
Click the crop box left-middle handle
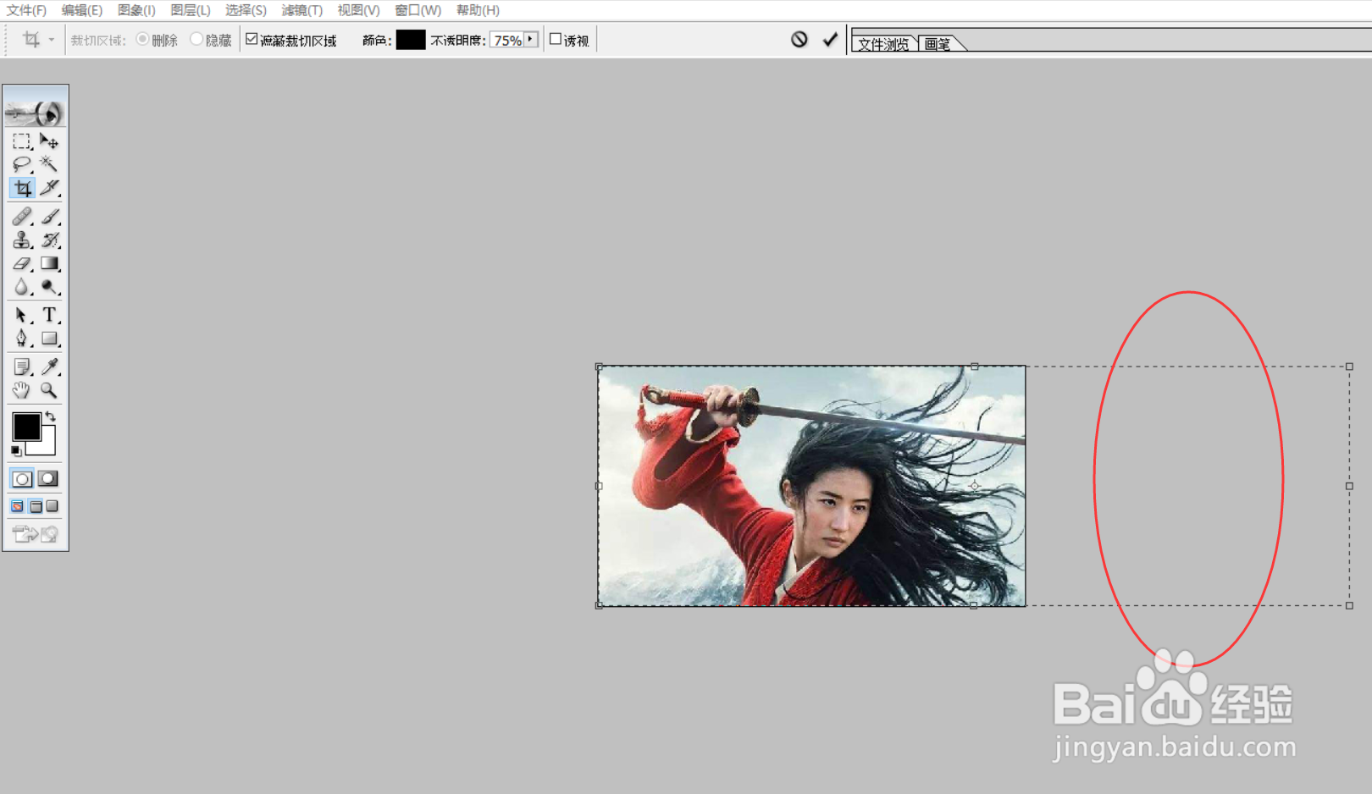600,486
